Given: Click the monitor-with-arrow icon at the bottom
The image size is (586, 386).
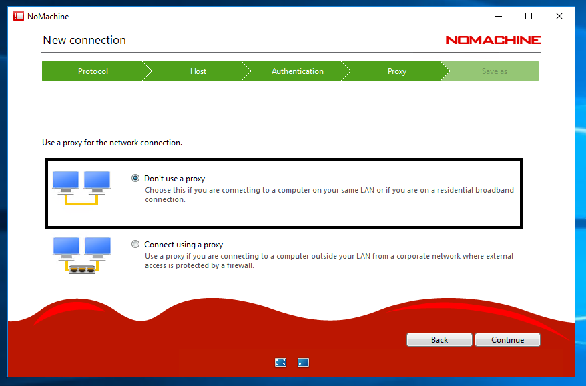Looking at the screenshot, I should pyautogui.click(x=303, y=362).
